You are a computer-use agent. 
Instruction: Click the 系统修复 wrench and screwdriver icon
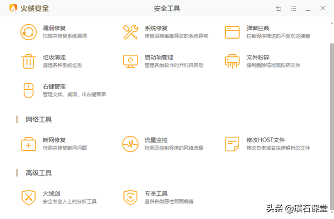(130, 32)
